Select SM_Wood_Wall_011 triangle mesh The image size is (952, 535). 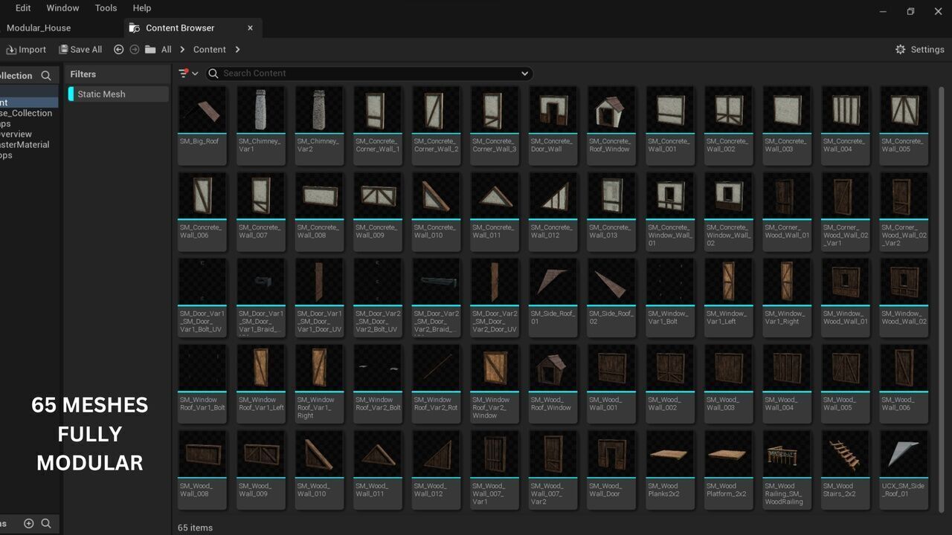pyautogui.click(x=378, y=470)
